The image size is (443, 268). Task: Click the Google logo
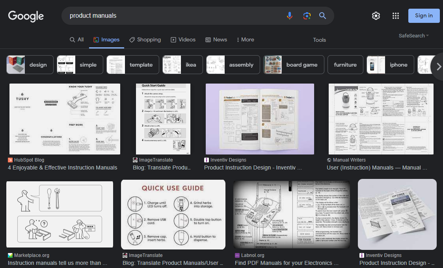(26, 16)
